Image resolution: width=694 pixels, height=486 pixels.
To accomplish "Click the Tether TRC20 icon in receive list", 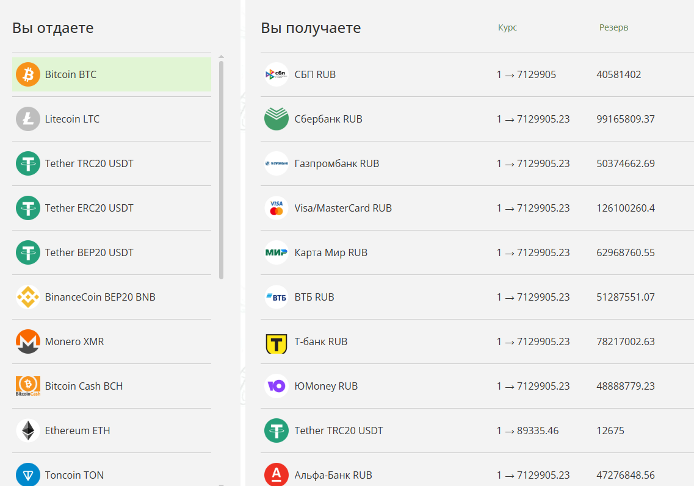I will 276,431.
